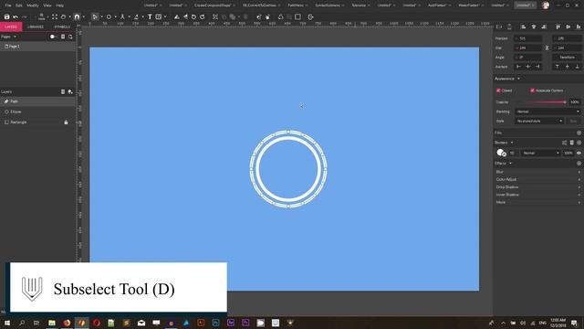Open the Edit menu
Screen dimensions: 584x329
(x=19, y=5)
